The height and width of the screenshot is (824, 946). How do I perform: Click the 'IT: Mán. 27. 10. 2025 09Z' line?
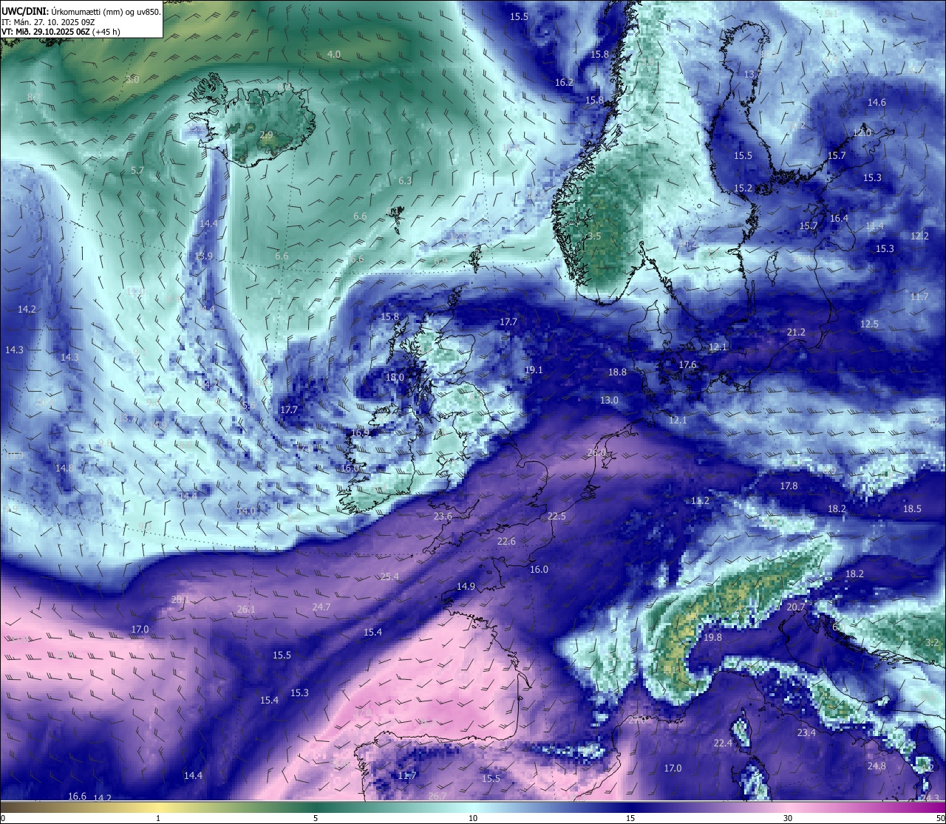(48, 21)
